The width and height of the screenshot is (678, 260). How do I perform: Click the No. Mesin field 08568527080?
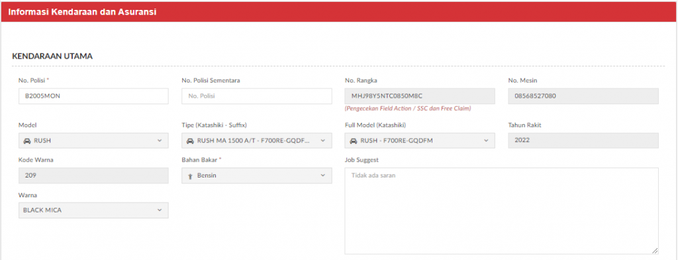click(x=583, y=96)
